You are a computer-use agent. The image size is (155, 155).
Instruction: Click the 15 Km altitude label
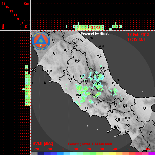coord(7,7)
